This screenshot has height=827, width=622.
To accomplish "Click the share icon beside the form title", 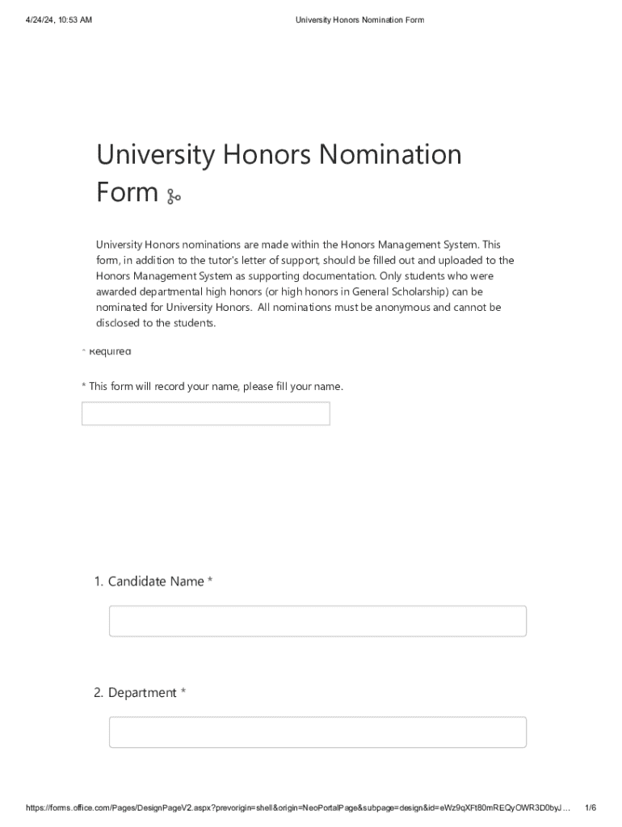I will (x=174, y=196).
